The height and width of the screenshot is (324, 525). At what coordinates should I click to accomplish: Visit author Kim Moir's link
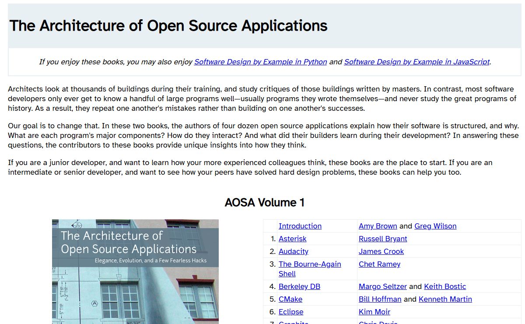click(x=374, y=312)
